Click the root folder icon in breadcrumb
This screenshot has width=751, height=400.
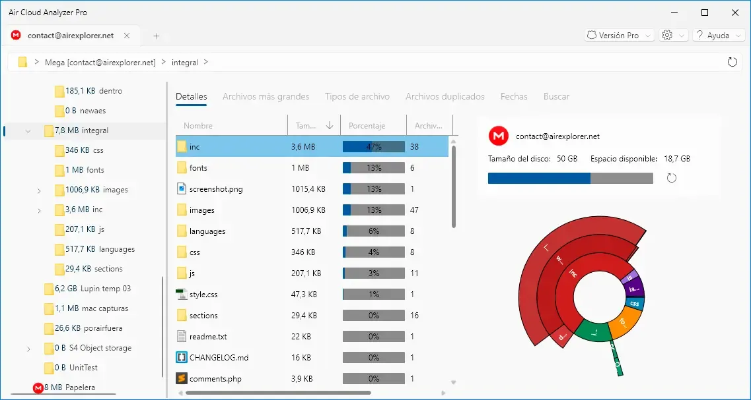tap(22, 62)
